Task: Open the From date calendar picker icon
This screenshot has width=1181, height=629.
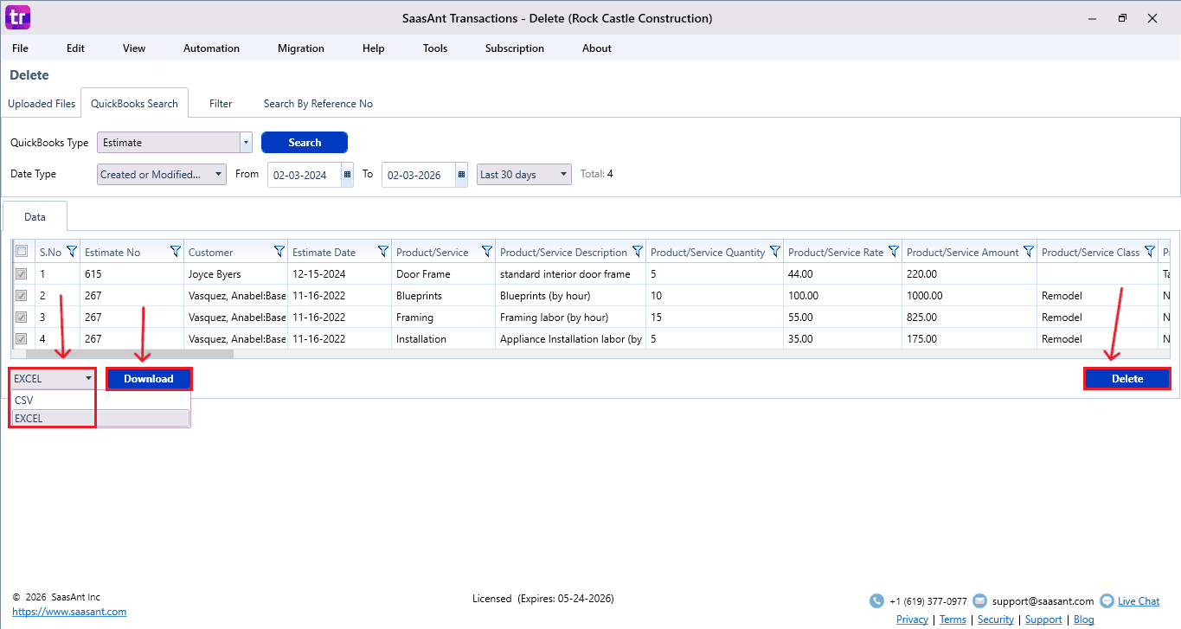Action: (x=347, y=175)
